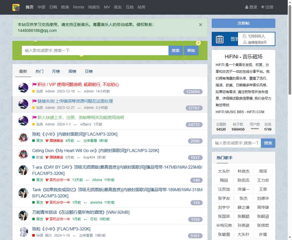Image resolution: width=292 pixels, height=240 pixels.
Task: Dismiss the copyright notice with the × button
Action: 200,25
